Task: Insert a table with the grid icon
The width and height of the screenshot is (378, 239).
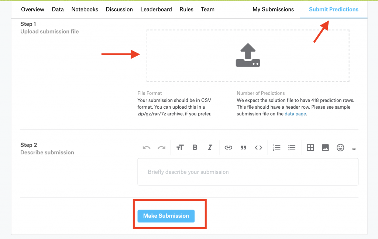Action: (310, 148)
